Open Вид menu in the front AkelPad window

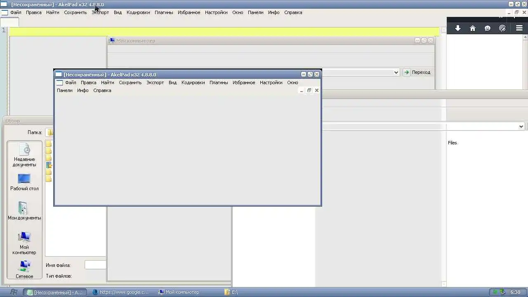coord(173,82)
